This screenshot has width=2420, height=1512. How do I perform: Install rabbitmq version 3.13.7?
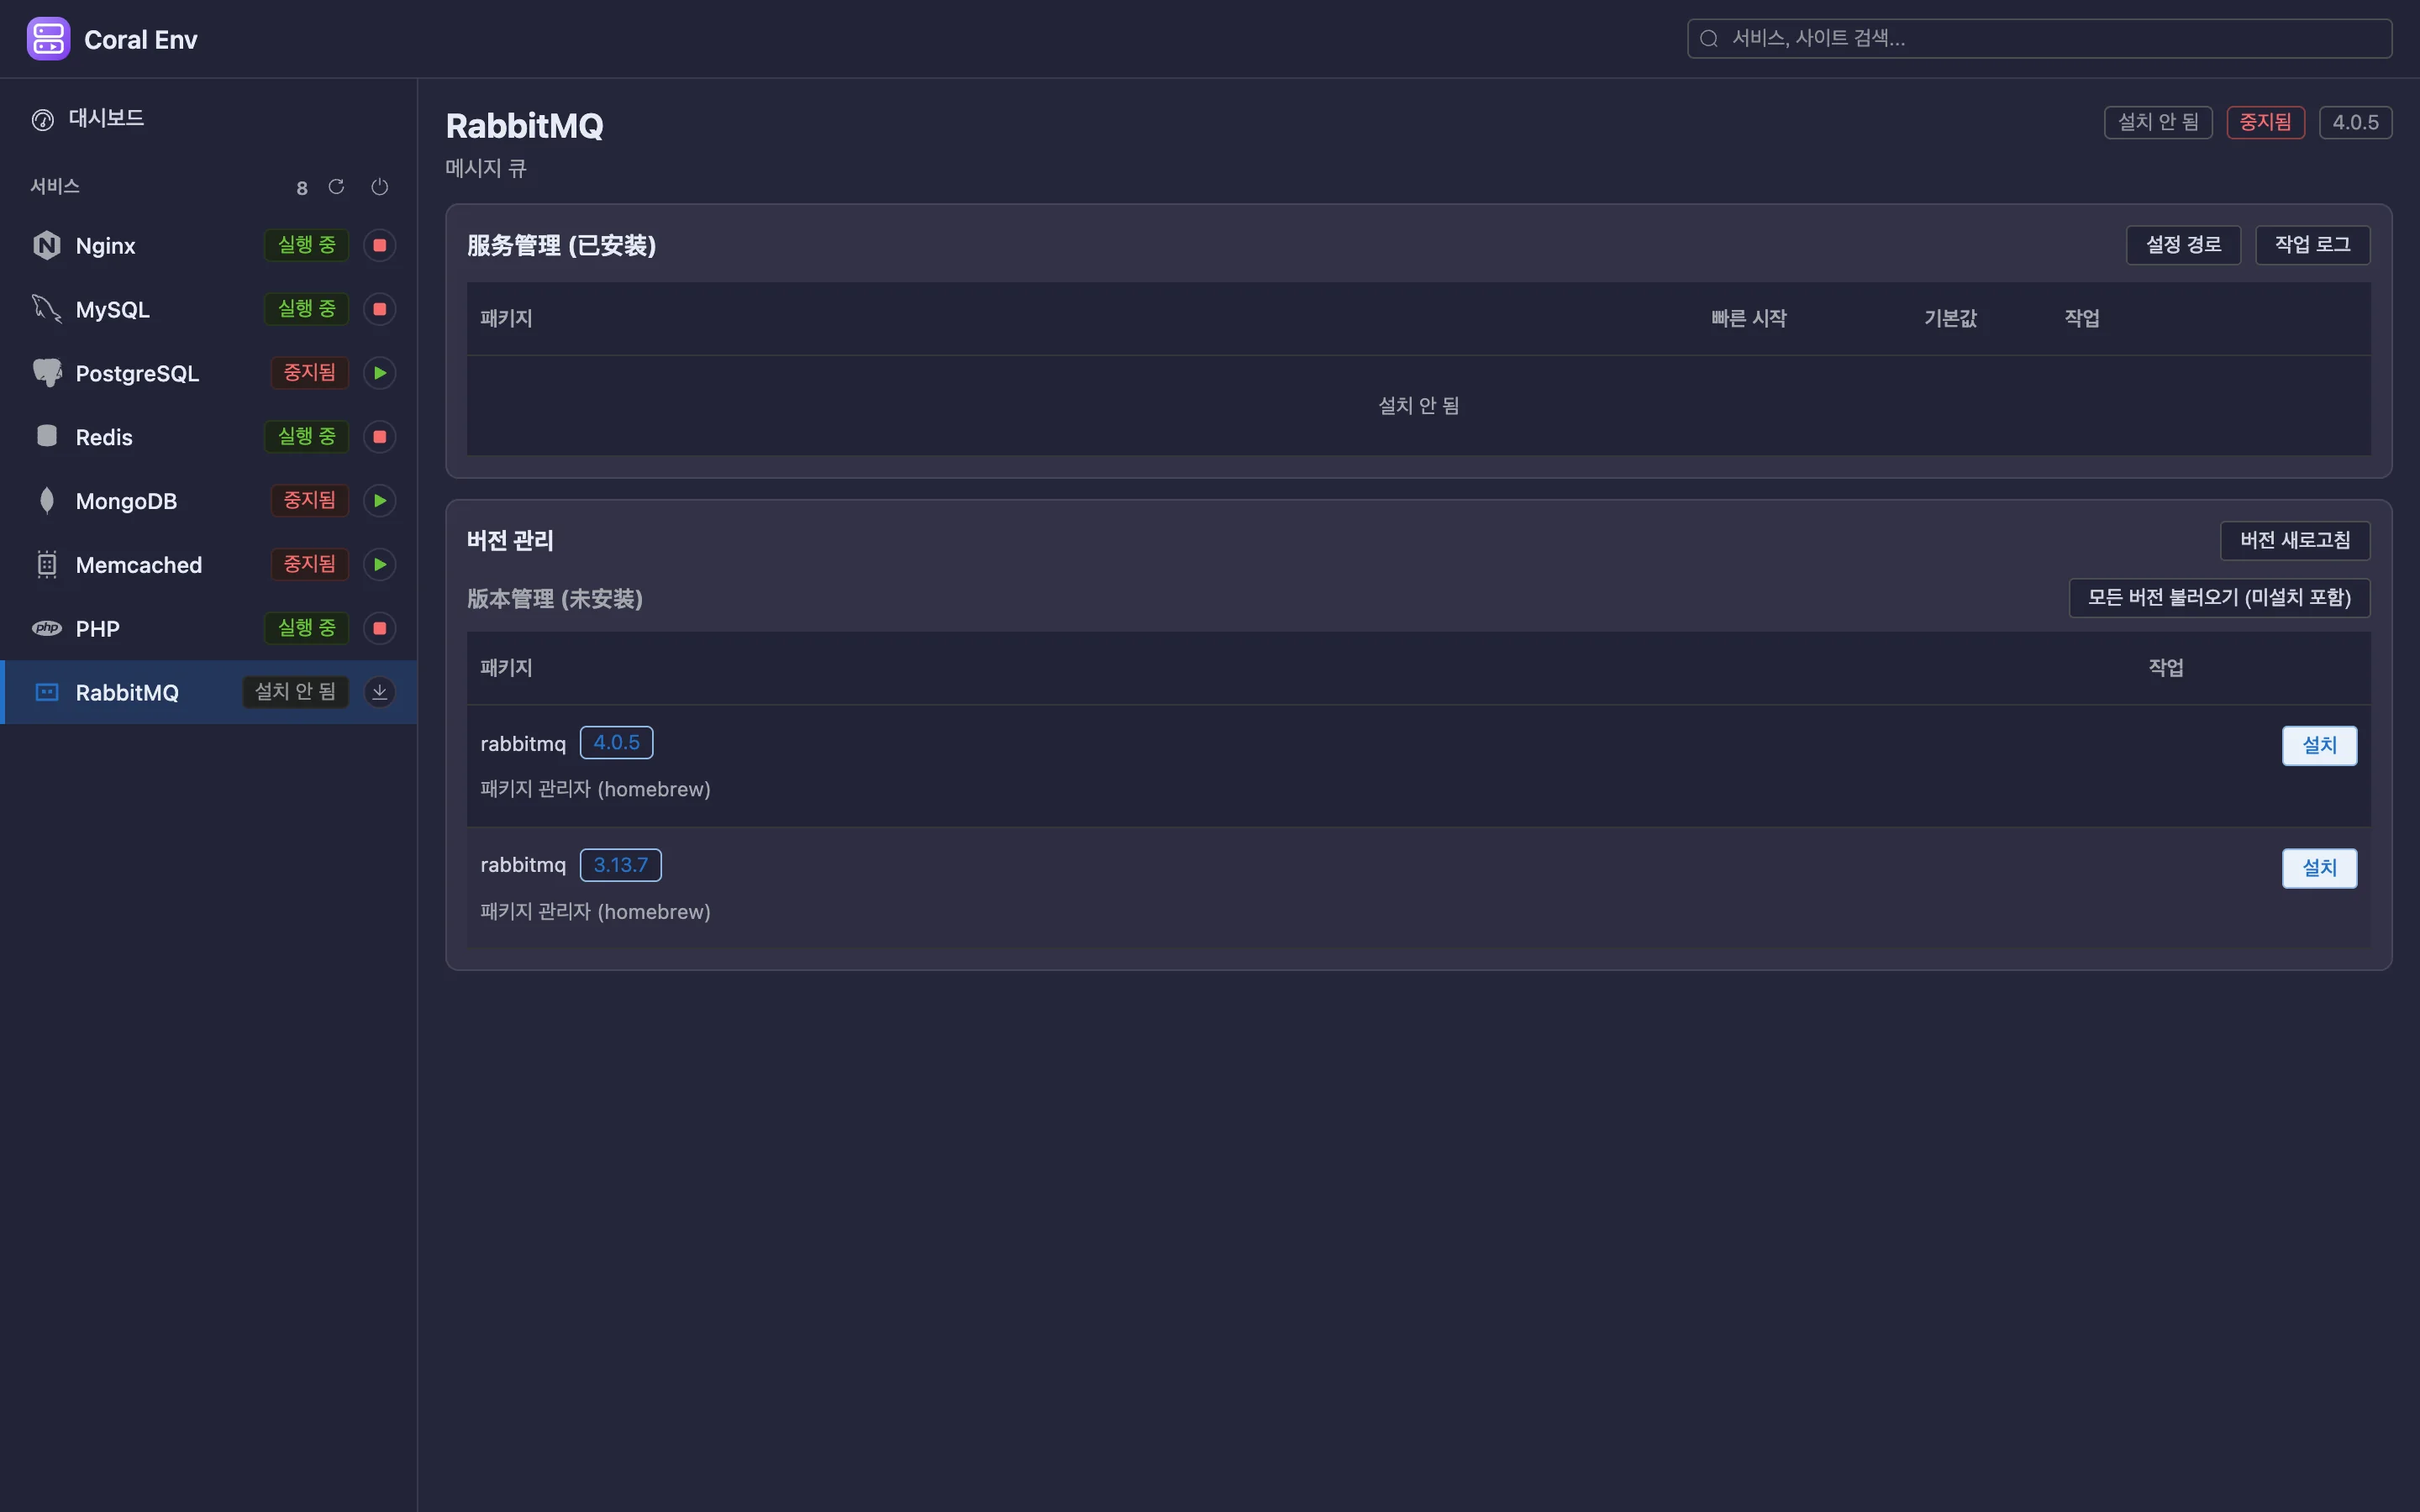pyautogui.click(x=2319, y=868)
